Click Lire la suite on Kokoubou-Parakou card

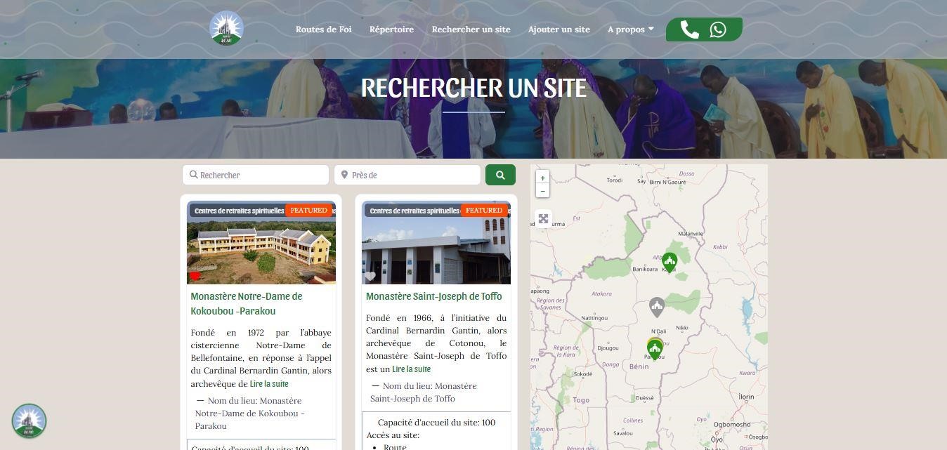[x=269, y=384]
